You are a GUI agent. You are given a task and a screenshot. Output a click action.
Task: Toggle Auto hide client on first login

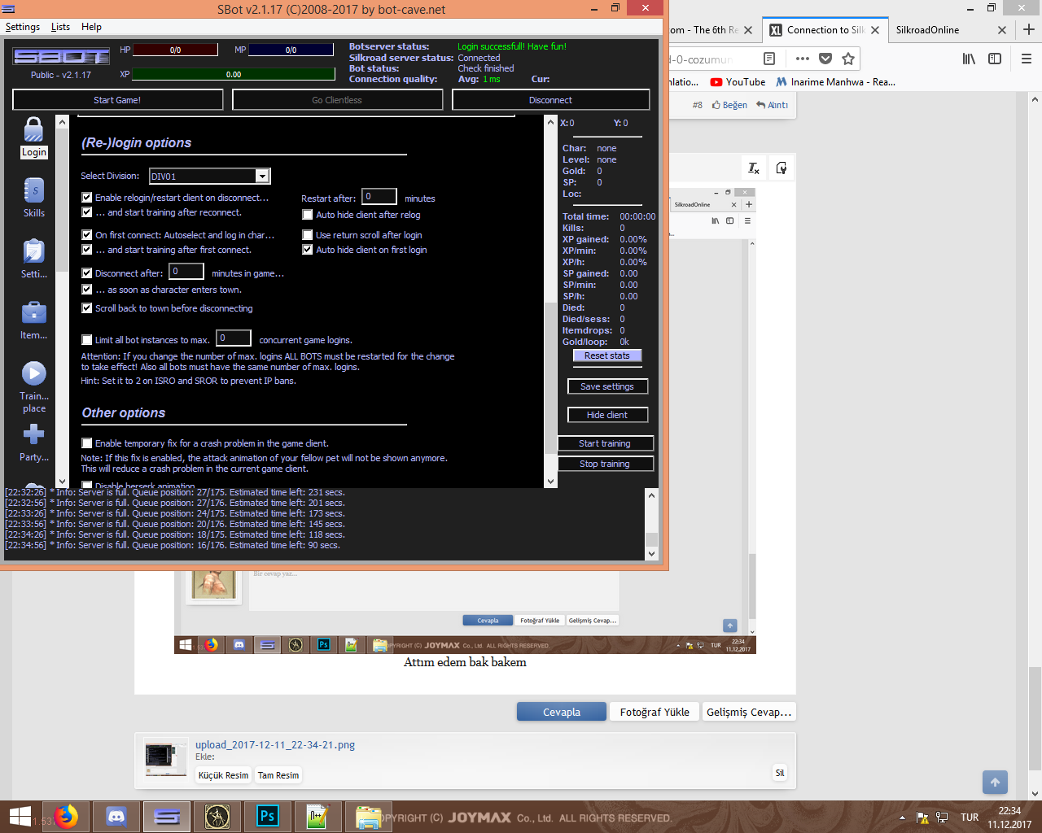point(308,250)
